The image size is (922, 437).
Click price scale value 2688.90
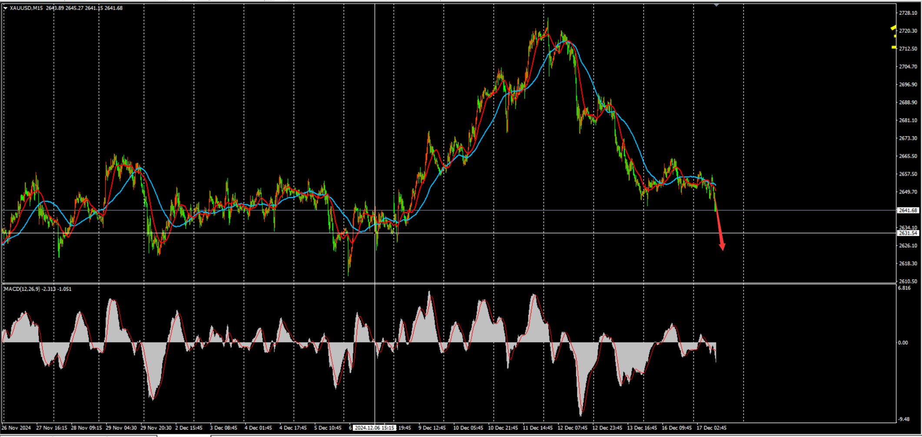(908, 103)
